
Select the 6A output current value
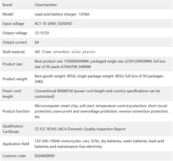point(37,42)
